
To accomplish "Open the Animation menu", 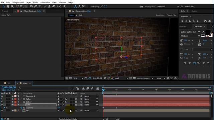I will click(x=45, y=2).
